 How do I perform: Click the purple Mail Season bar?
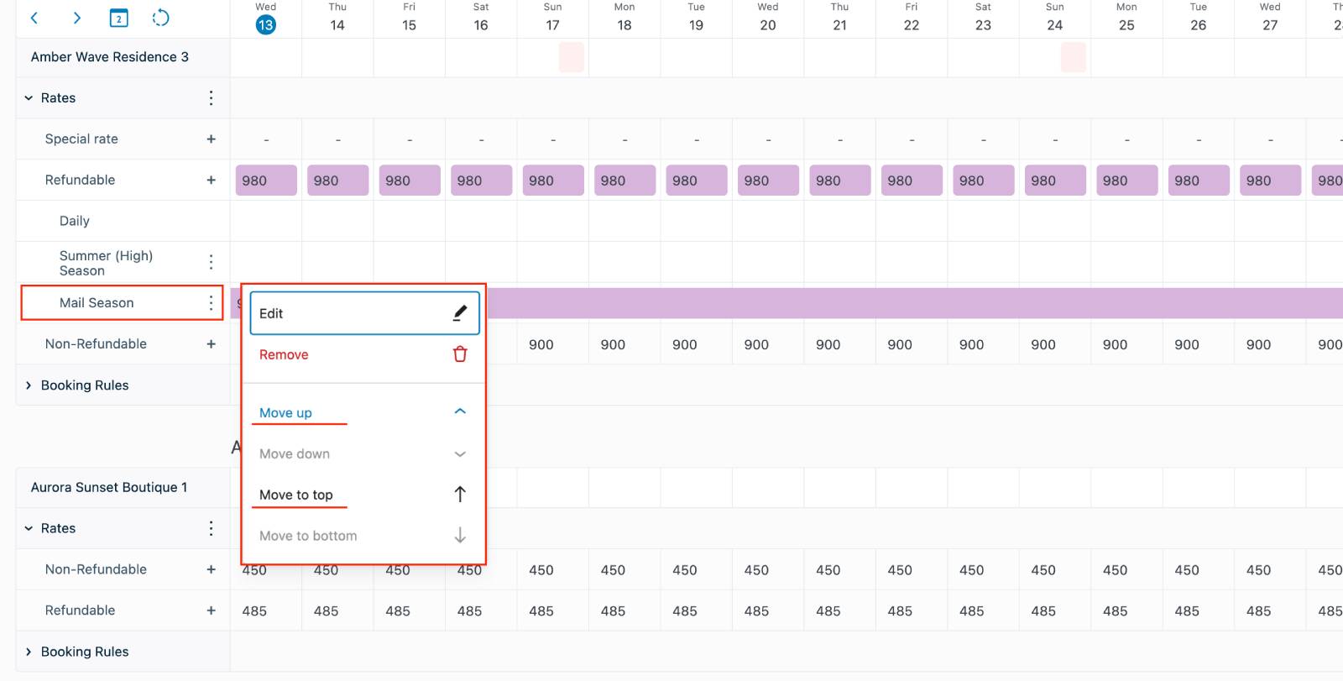coord(915,303)
